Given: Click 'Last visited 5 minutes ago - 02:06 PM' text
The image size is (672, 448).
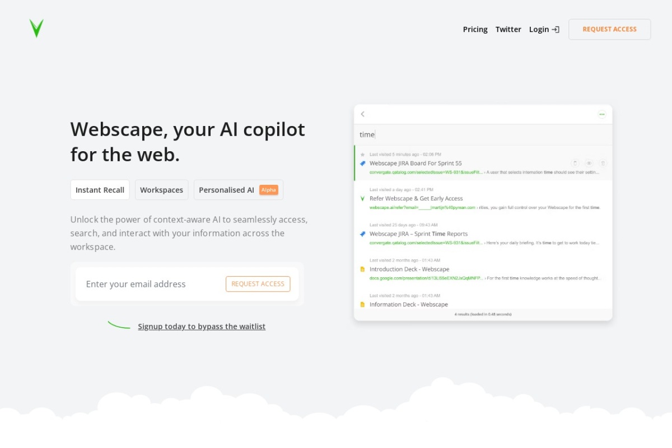Looking at the screenshot, I should [x=405, y=155].
